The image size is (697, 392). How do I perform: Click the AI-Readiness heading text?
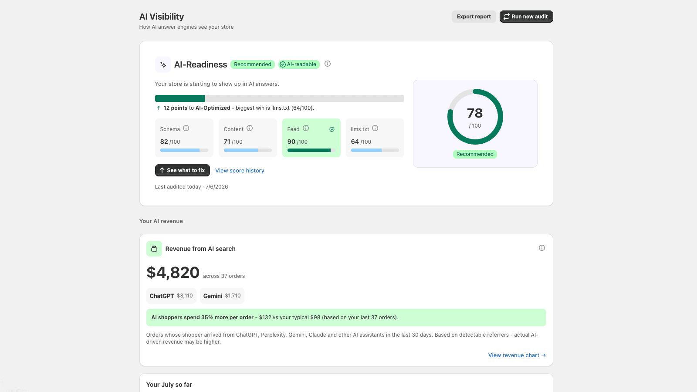click(x=201, y=64)
